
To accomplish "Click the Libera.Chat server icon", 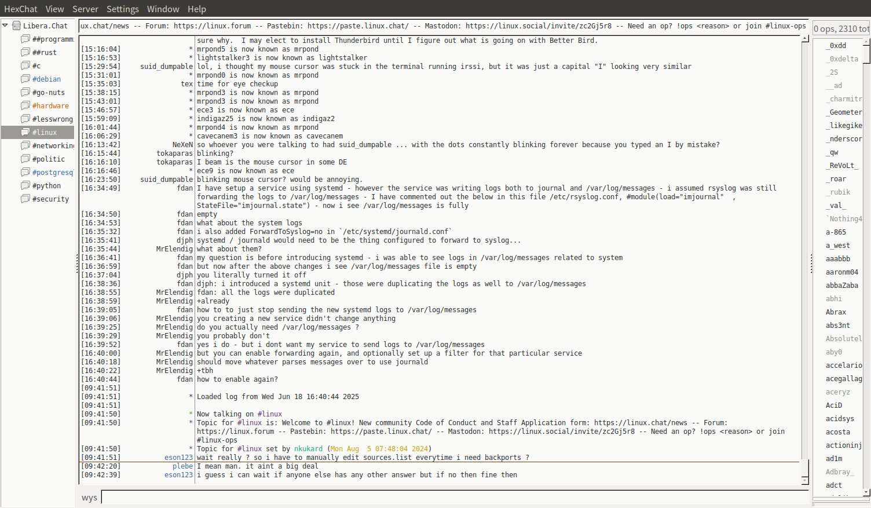I will [17, 25].
